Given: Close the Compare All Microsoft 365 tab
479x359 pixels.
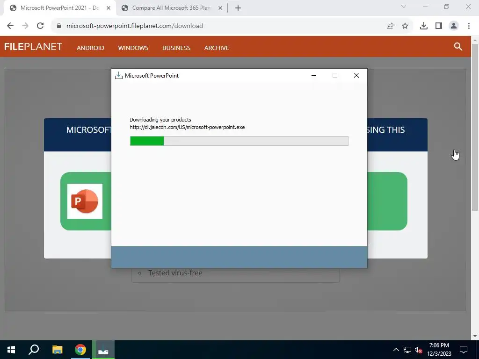Looking at the screenshot, I should click(x=220, y=8).
